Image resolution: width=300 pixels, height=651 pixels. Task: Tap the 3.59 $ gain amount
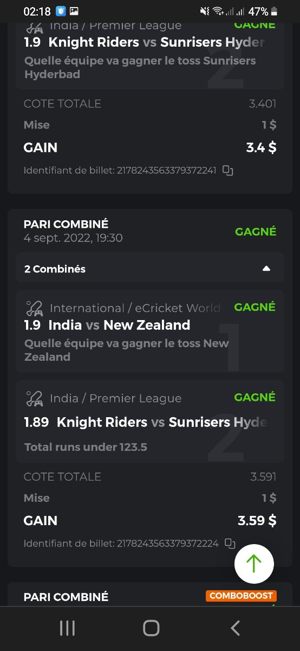coord(257,521)
